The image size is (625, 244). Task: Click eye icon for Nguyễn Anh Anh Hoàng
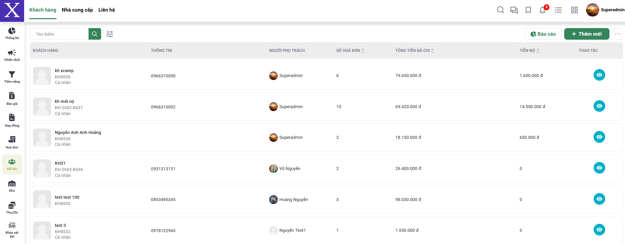[599, 137]
